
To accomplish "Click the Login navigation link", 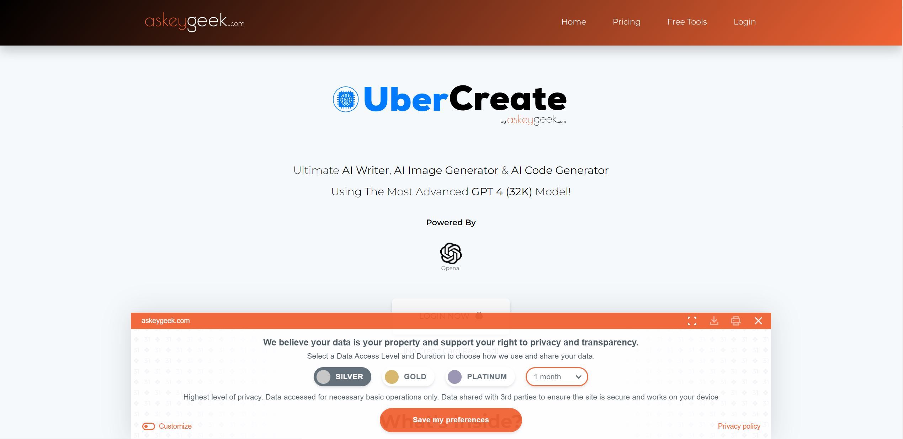I will [x=745, y=21].
